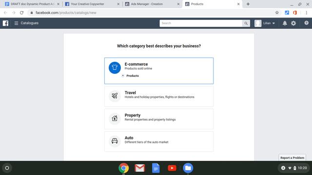Click the Property house icon
The image size is (312, 175).
(115, 119)
